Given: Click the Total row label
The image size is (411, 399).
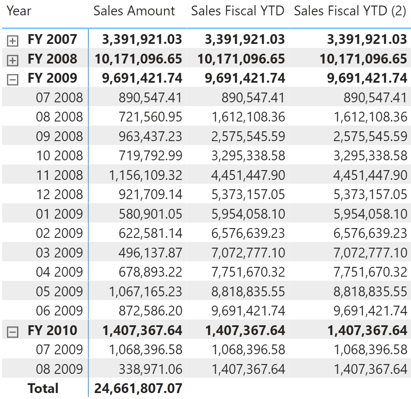Looking at the screenshot, I should click(x=43, y=388).
